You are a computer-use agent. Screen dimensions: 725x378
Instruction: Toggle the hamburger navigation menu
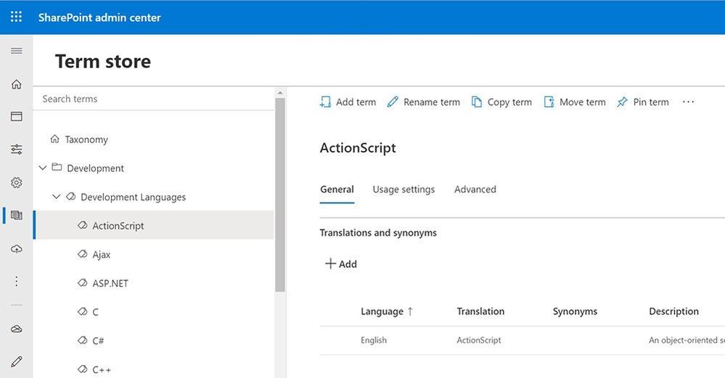[16, 51]
